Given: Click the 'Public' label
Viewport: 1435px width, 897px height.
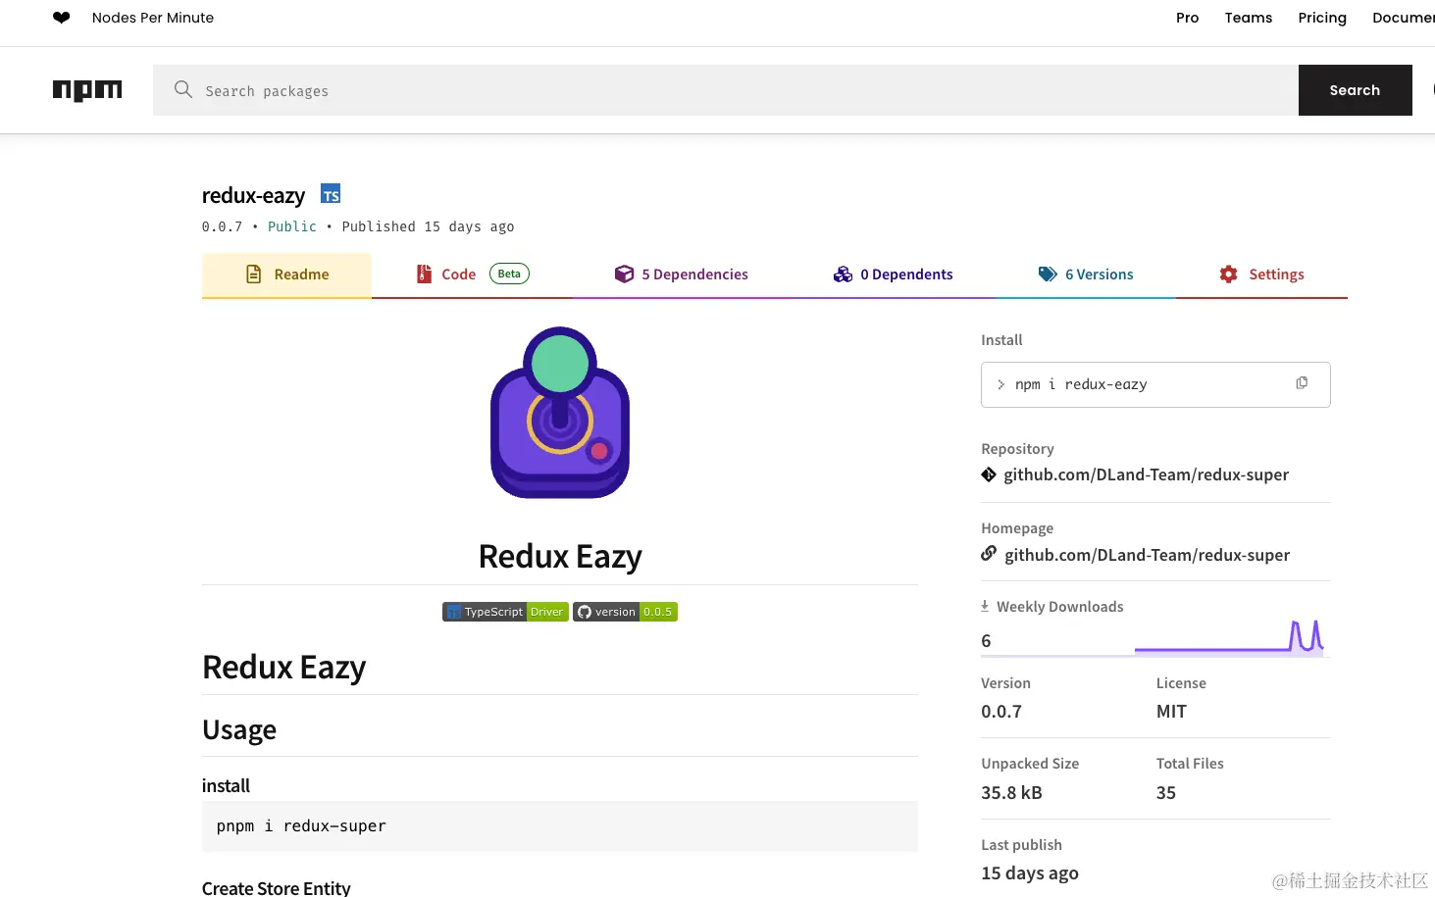Looking at the screenshot, I should coord(292,226).
